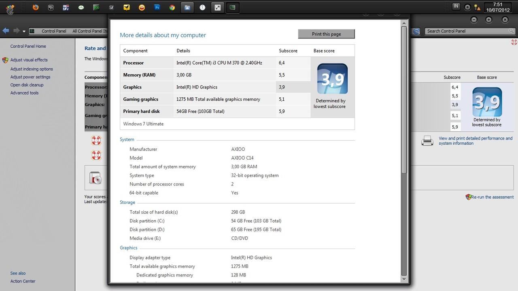This screenshot has width=518, height=291.
Task: Click Disk partition (D:) label
Action: [147, 230]
